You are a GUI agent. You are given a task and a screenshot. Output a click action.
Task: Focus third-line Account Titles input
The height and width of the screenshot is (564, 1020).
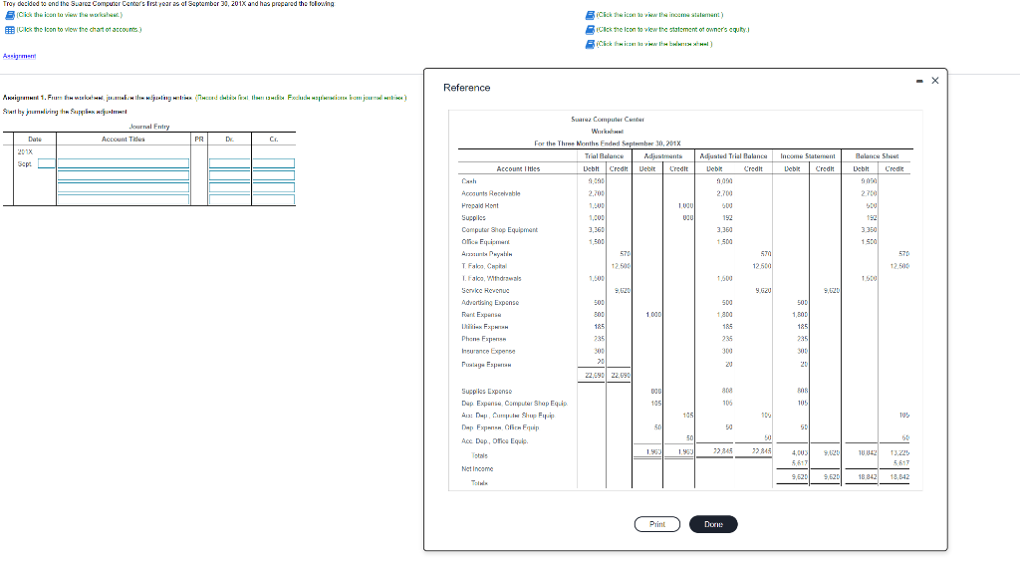(124, 187)
